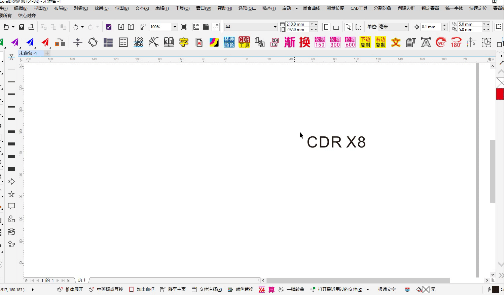Open the yellow 字 text tool icon

(184, 42)
